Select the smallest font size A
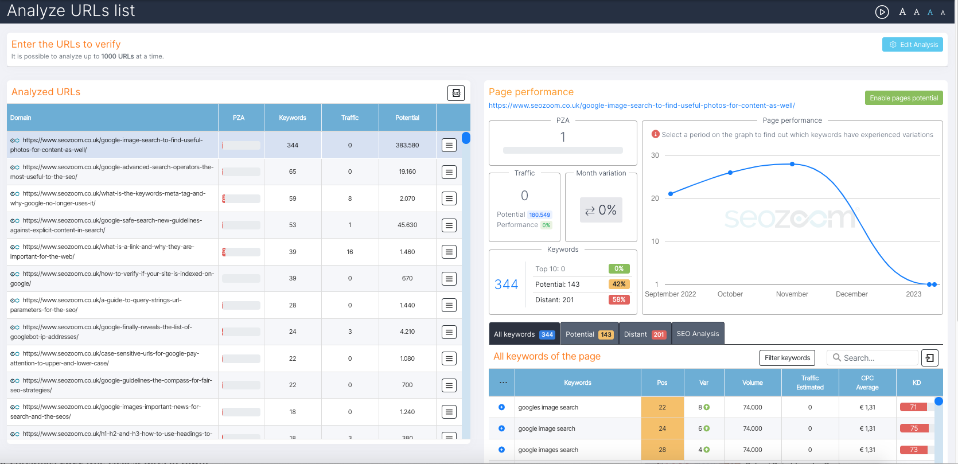Screen dimensions: 958x464 pos(943,13)
